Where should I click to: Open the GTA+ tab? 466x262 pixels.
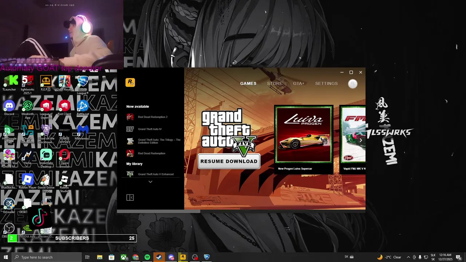(299, 84)
